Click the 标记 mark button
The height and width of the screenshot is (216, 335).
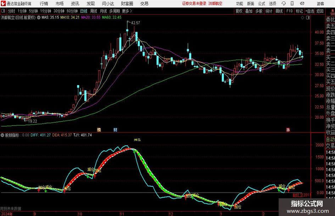point(299,11)
